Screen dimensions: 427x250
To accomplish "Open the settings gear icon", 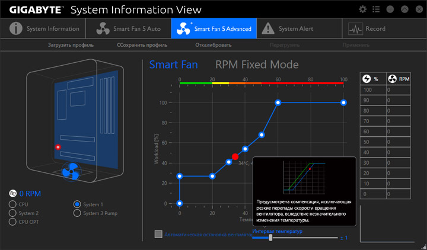I will pyautogui.click(x=362, y=9).
